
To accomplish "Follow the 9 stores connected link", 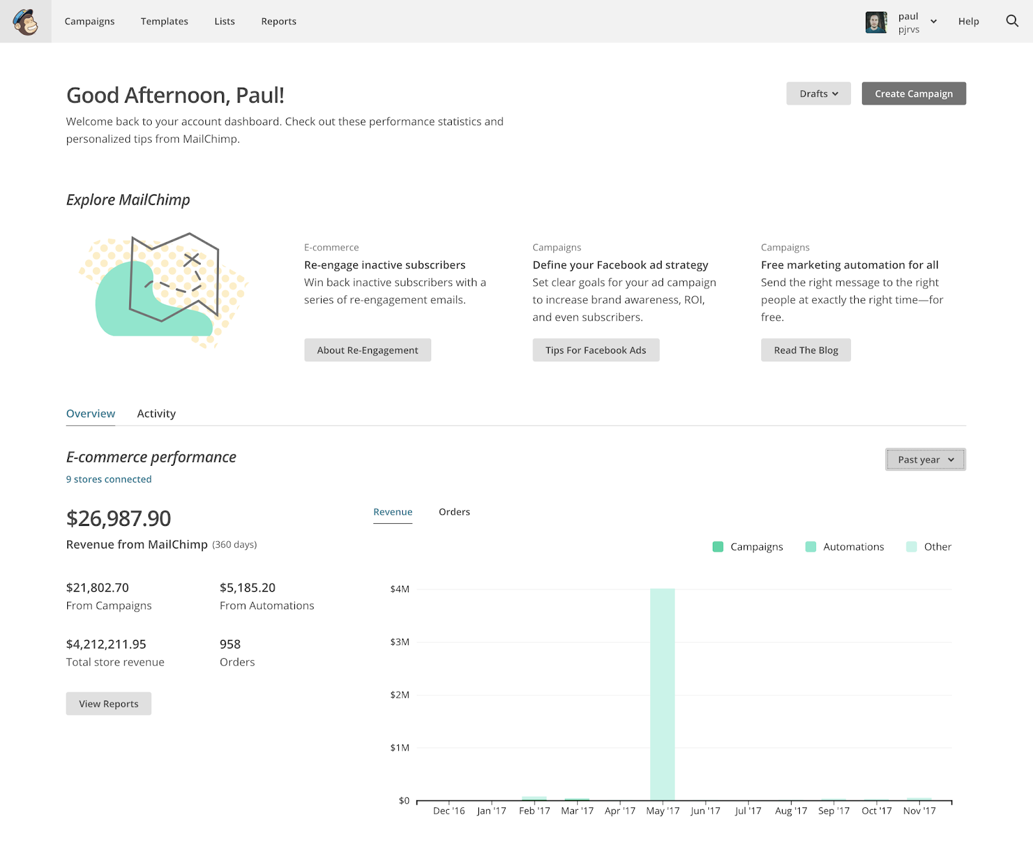I will pos(108,479).
